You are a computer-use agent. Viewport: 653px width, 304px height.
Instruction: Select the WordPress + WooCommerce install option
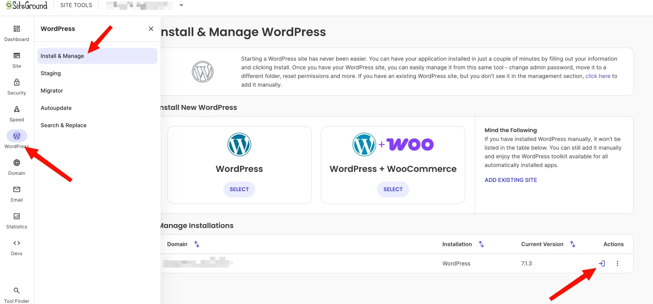pyautogui.click(x=393, y=189)
